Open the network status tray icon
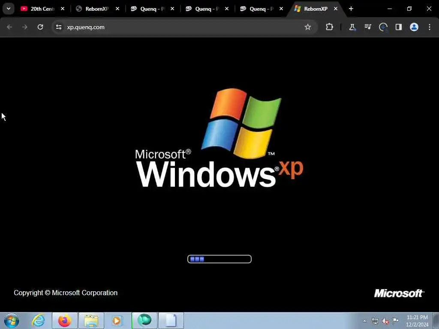The height and width of the screenshot is (329, 439). (375, 321)
